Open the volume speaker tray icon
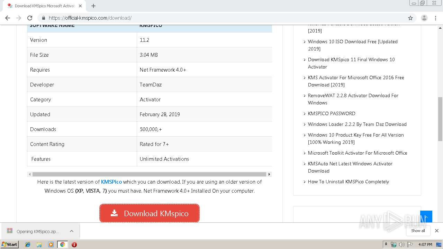443x249 pixels. pyautogui.click(x=401, y=245)
